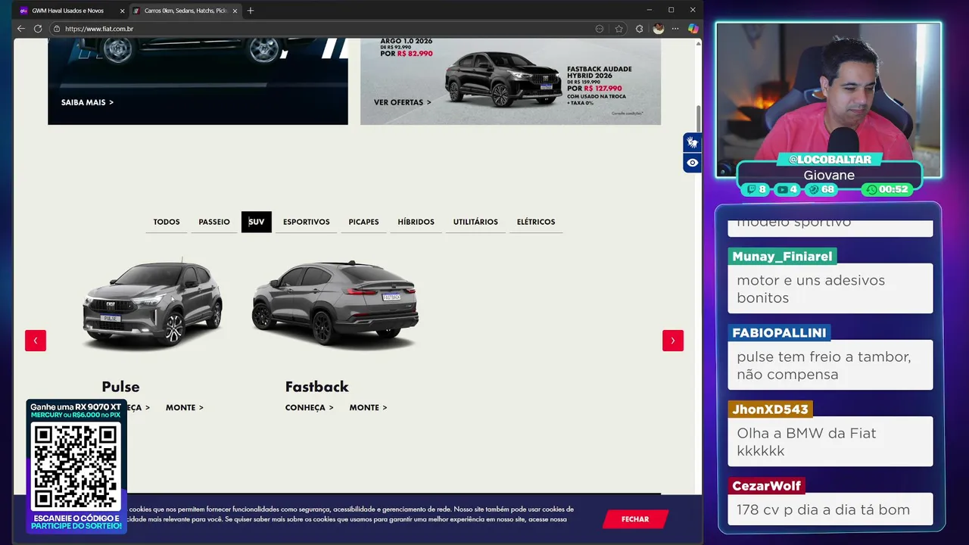This screenshot has width=969, height=545.
Task: Click the @LOCOBALTAR streamer handle
Action: coord(830,160)
